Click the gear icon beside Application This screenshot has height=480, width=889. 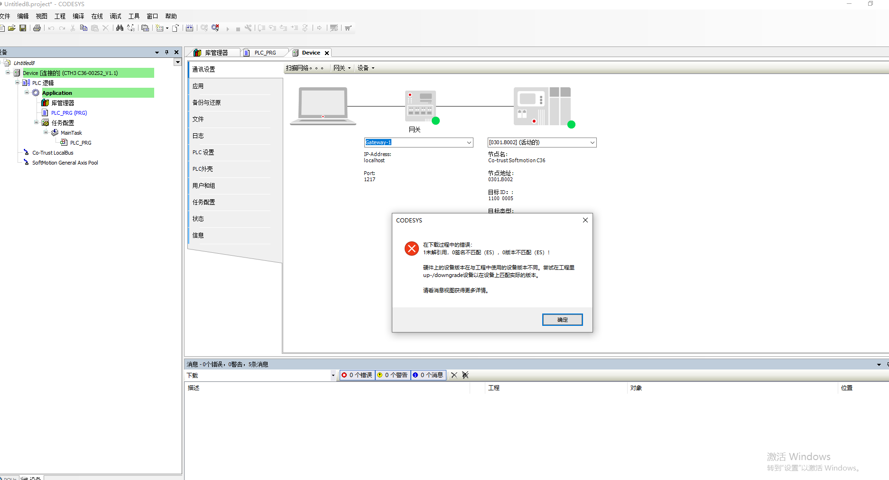[36, 93]
